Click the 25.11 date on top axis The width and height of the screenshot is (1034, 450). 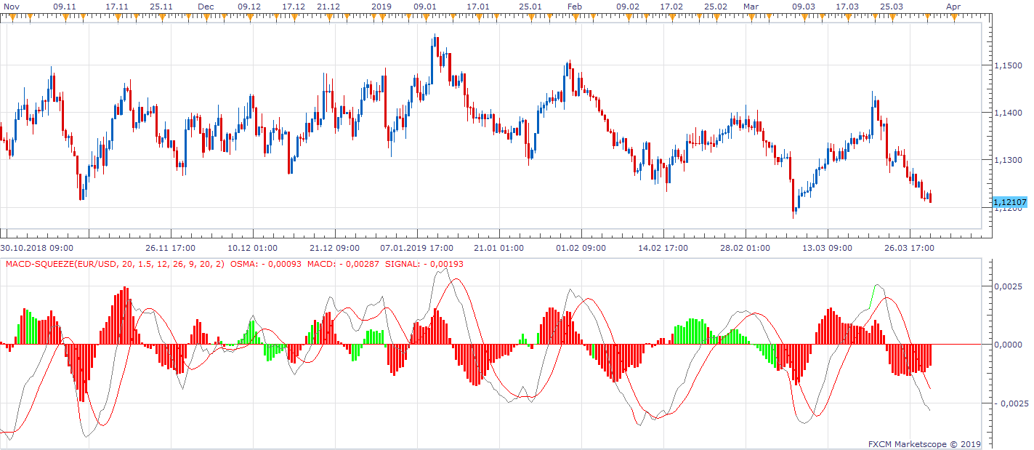tap(161, 6)
